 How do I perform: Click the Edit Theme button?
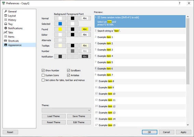pyautogui.click(x=79, y=122)
